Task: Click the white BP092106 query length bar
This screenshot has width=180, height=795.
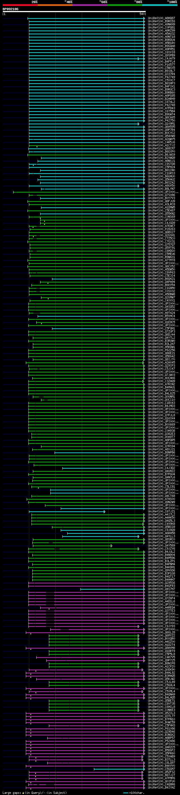Action: pyautogui.click(x=74, y=12)
